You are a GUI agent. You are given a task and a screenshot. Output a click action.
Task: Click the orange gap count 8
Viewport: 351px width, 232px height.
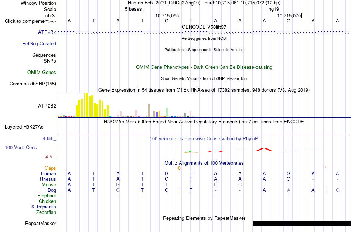(179, 168)
